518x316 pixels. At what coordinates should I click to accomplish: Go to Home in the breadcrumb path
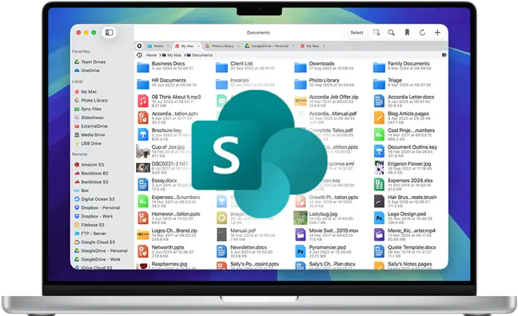tap(151, 55)
